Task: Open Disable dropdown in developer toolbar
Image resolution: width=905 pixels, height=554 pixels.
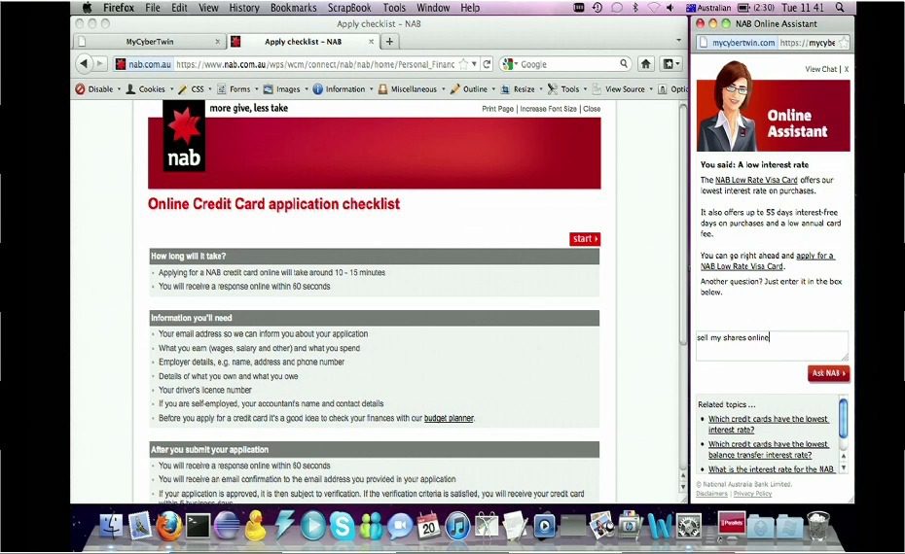Action: pyautogui.click(x=98, y=89)
